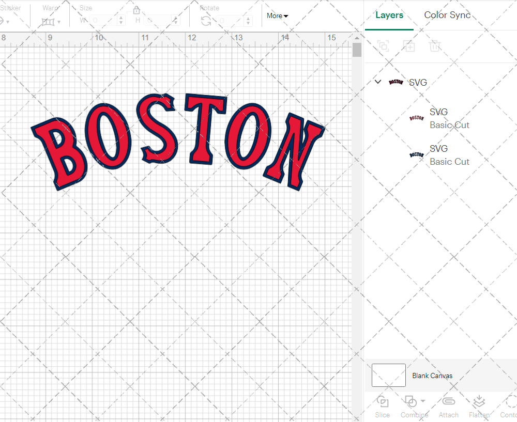This screenshot has width=517, height=422.
Task: Click the Slice tool icon
Action: click(x=382, y=401)
